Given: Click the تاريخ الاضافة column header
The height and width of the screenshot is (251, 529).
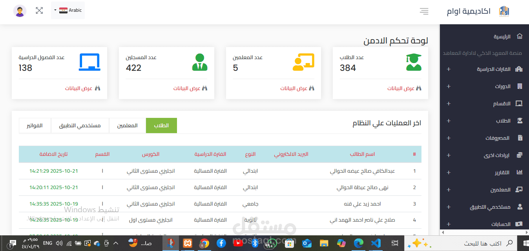Looking at the screenshot, I should 54,154.
